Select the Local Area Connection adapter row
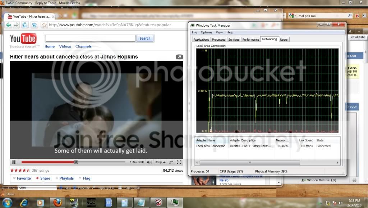 click(x=267, y=146)
